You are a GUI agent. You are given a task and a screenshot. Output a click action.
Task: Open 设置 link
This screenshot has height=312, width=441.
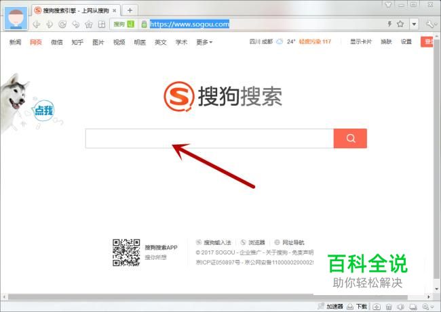(x=406, y=41)
